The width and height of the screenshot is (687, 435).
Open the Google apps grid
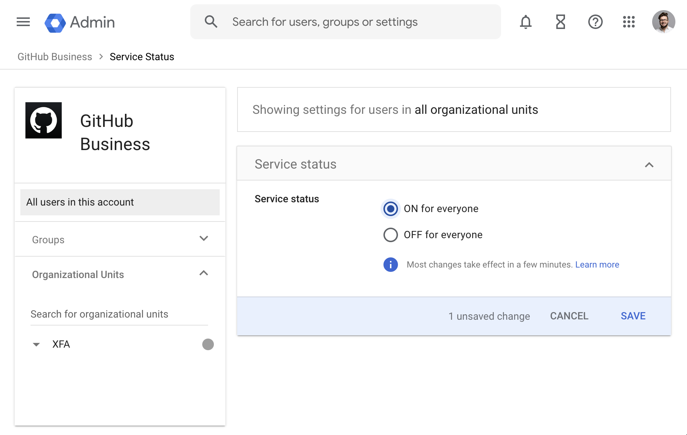coord(629,22)
